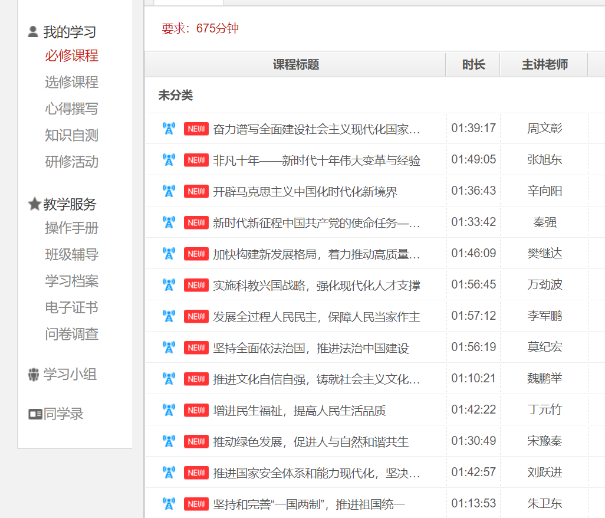Open the 心得撰写 sidebar item
605x518 pixels.
coord(71,109)
